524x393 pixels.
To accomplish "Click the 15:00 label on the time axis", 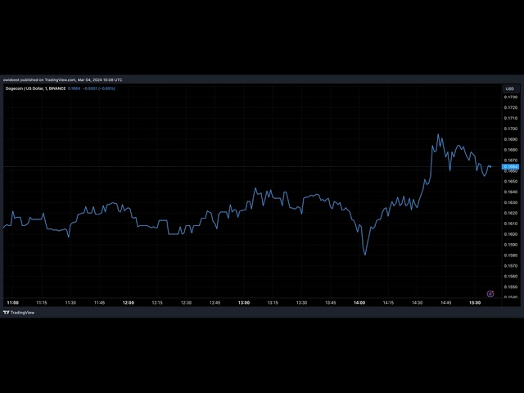I will click(x=475, y=303).
